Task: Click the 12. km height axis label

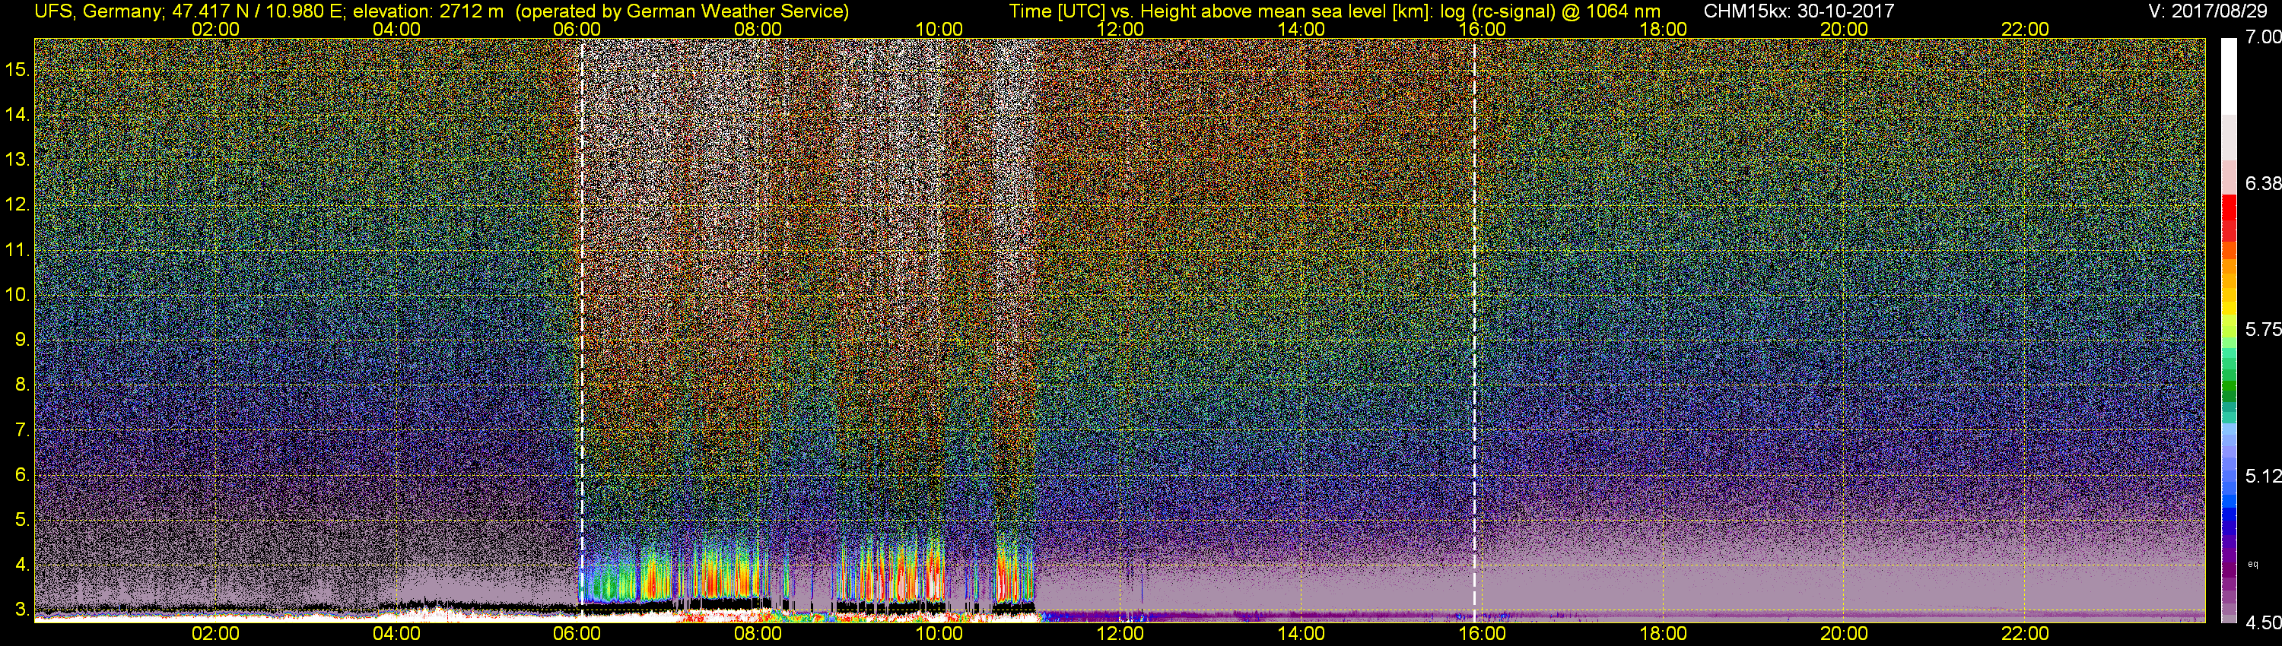Action: (17, 204)
